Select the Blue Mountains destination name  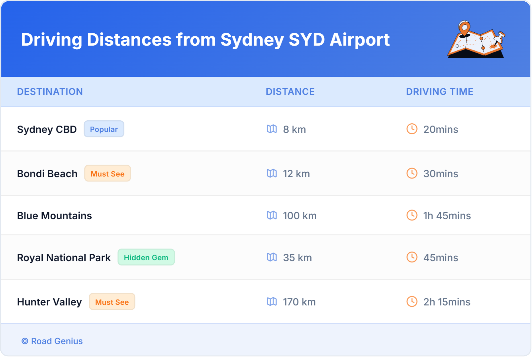pyautogui.click(x=55, y=216)
